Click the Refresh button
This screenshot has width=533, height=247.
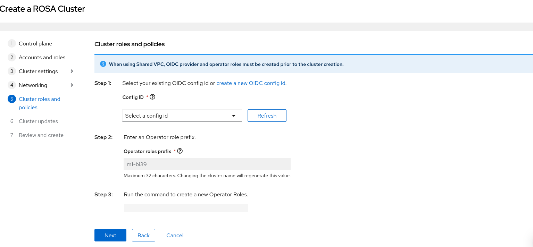(x=267, y=116)
